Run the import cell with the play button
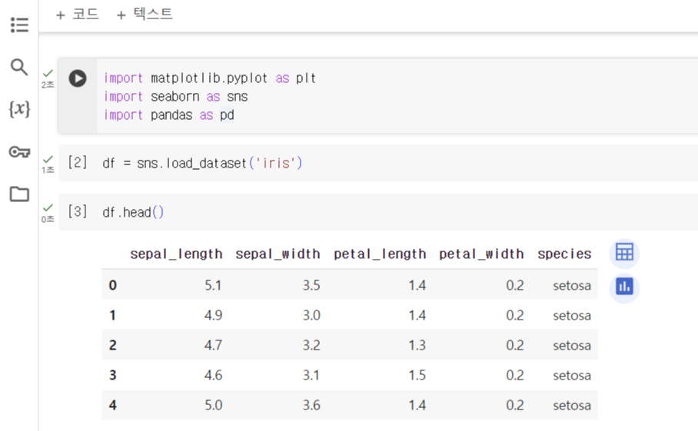Image resolution: width=698 pixels, height=431 pixels. pos(78,78)
